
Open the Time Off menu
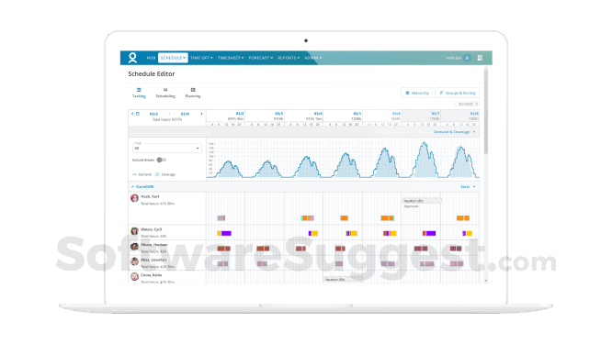click(201, 58)
